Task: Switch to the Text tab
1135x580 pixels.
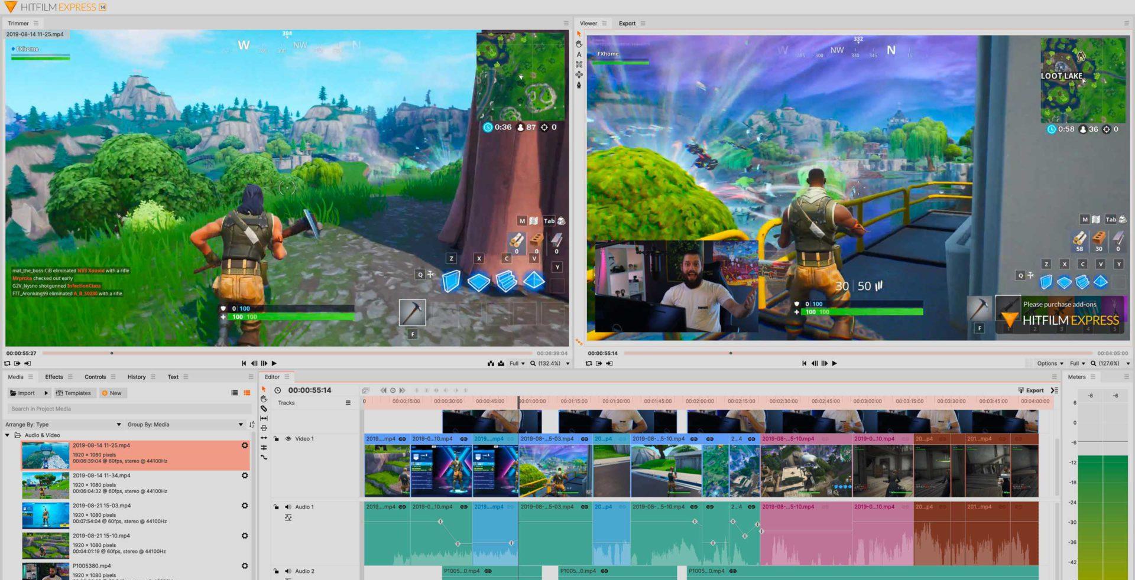Action: click(x=173, y=377)
